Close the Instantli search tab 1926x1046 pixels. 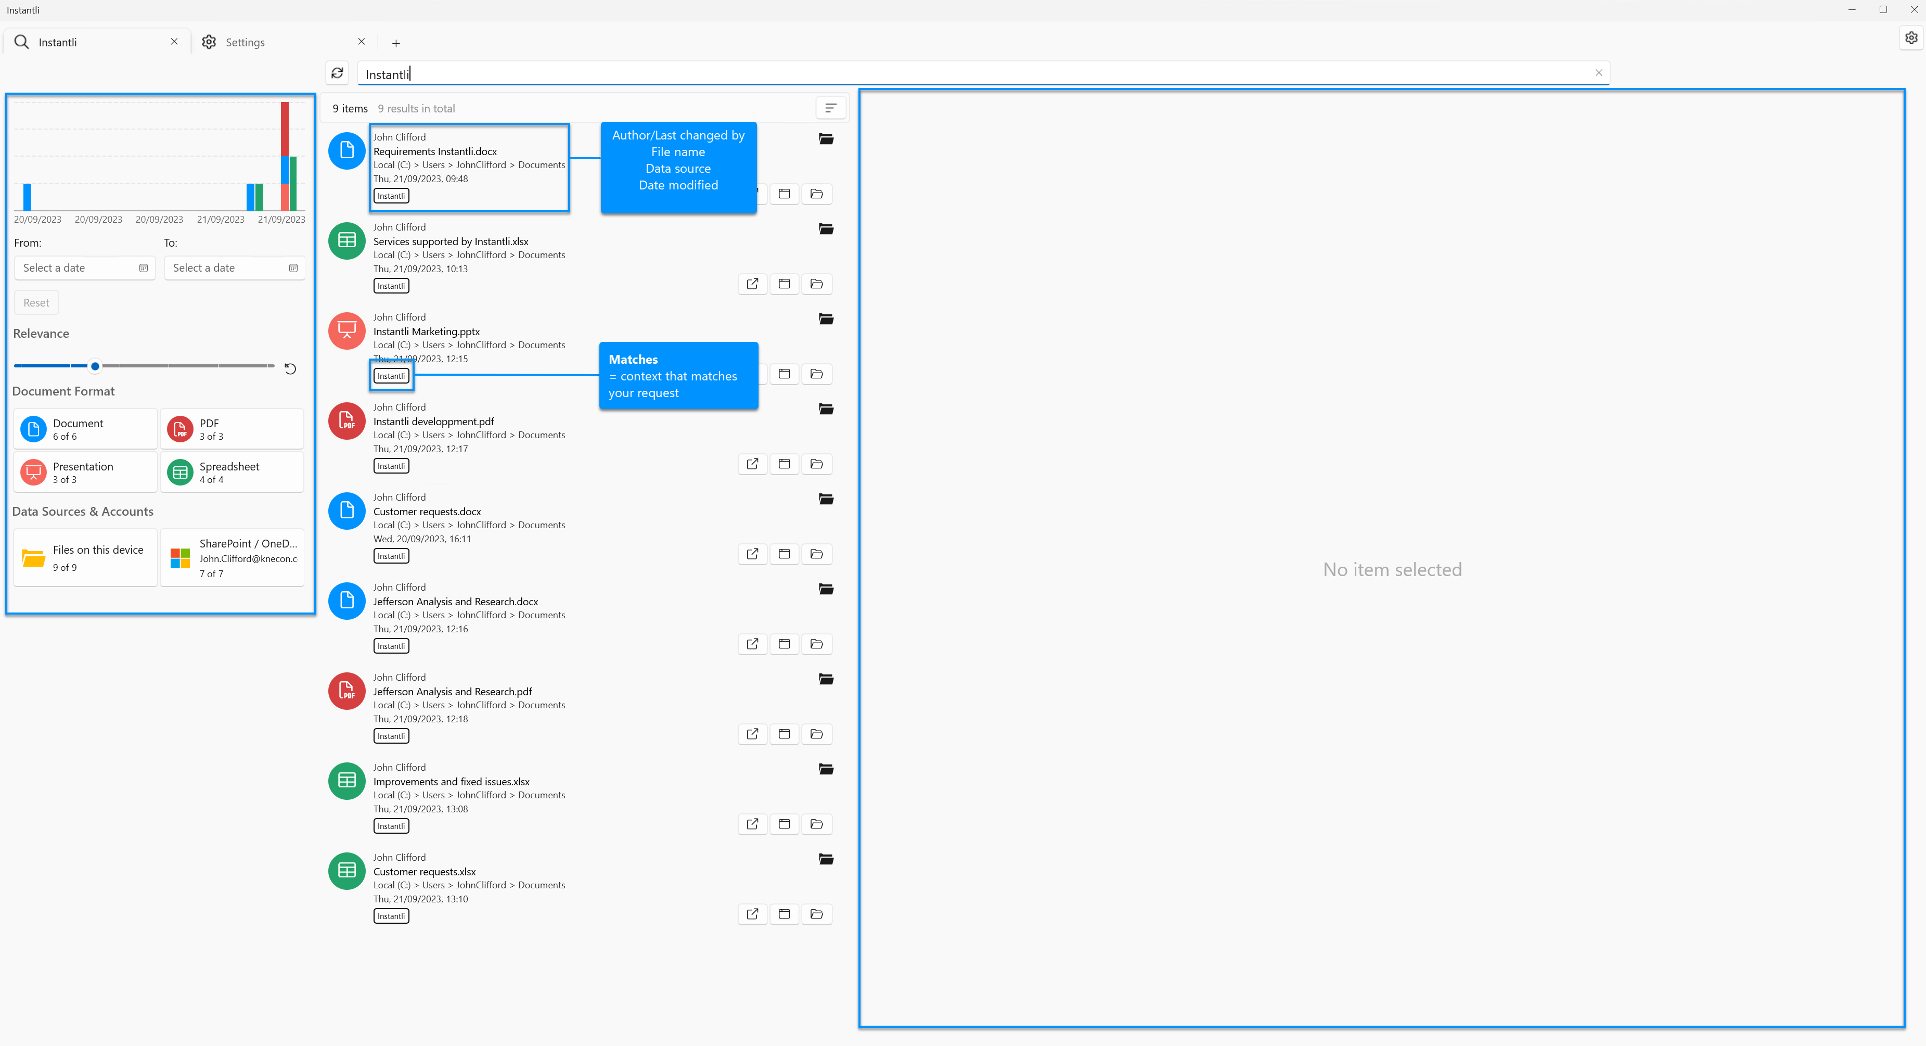[174, 42]
